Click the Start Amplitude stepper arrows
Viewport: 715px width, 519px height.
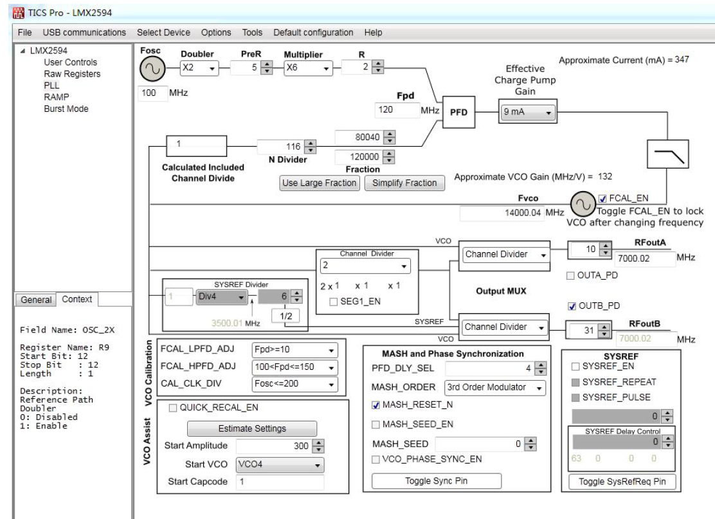pos(319,446)
